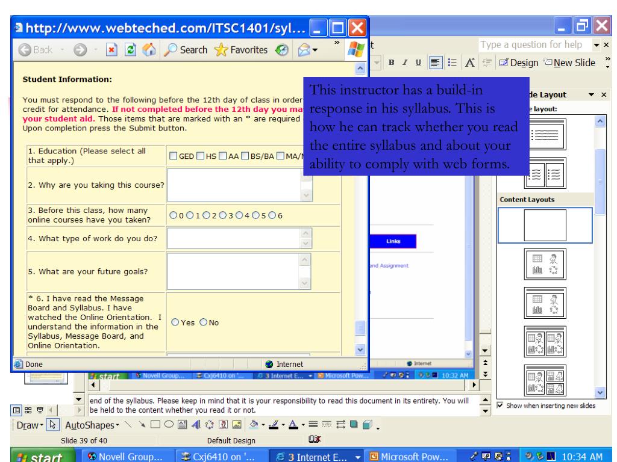Screen dimensions: 617x462
Task: Click the 3-D Style icon
Action: (x=367, y=424)
